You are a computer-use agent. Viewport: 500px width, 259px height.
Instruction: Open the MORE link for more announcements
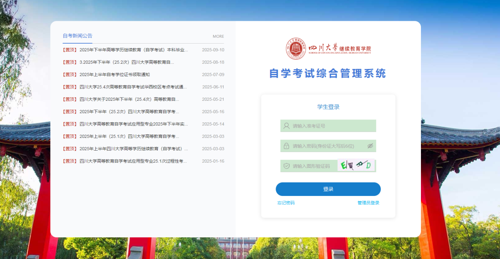pos(219,36)
